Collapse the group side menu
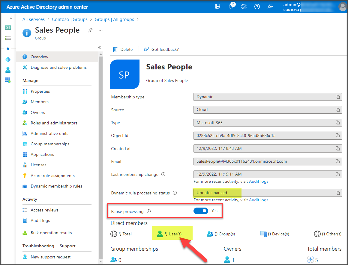348x265 pixels. click(x=99, y=48)
